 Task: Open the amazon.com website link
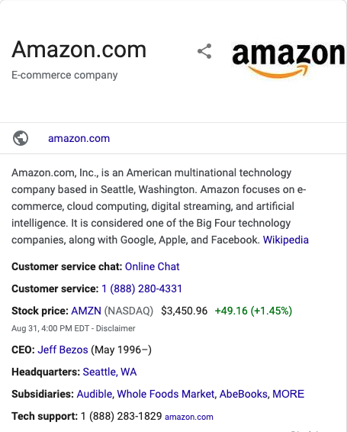point(79,138)
